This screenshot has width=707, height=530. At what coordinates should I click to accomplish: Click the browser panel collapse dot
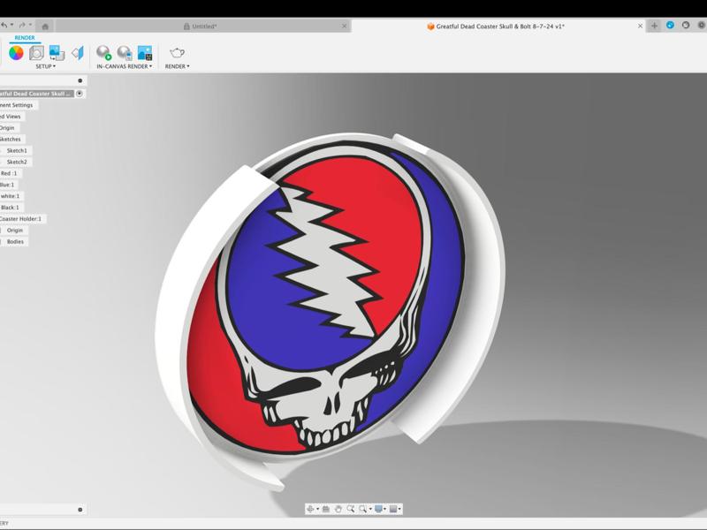tap(80, 80)
